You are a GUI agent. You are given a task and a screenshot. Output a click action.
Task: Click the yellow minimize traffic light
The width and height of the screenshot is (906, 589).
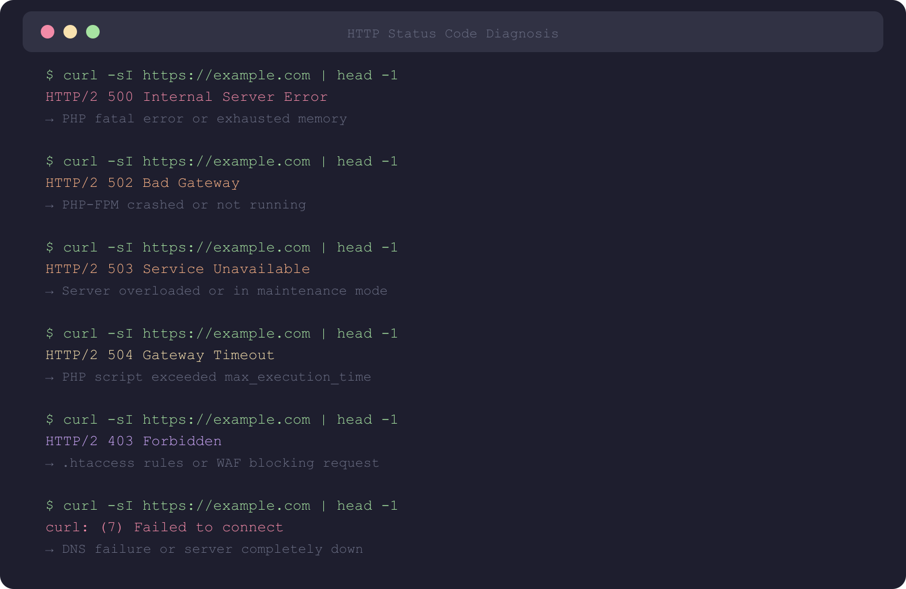tap(70, 32)
